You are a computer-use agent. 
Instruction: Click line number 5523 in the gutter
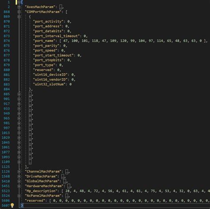tap(6, 191)
